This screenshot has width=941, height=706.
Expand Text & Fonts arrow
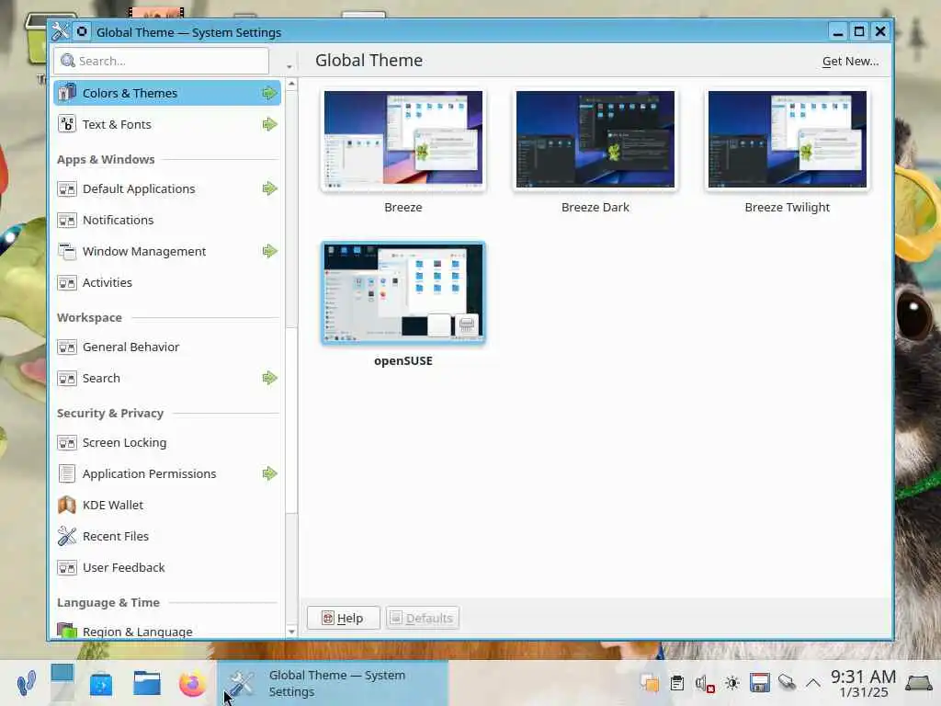tap(269, 124)
